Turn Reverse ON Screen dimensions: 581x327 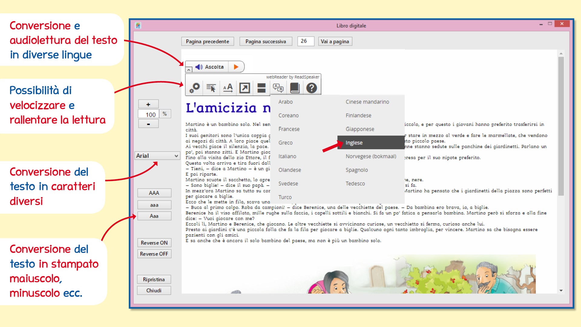coord(154,243)
